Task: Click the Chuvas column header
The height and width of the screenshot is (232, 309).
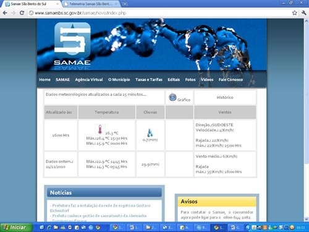Action: (x=150, y=112)
